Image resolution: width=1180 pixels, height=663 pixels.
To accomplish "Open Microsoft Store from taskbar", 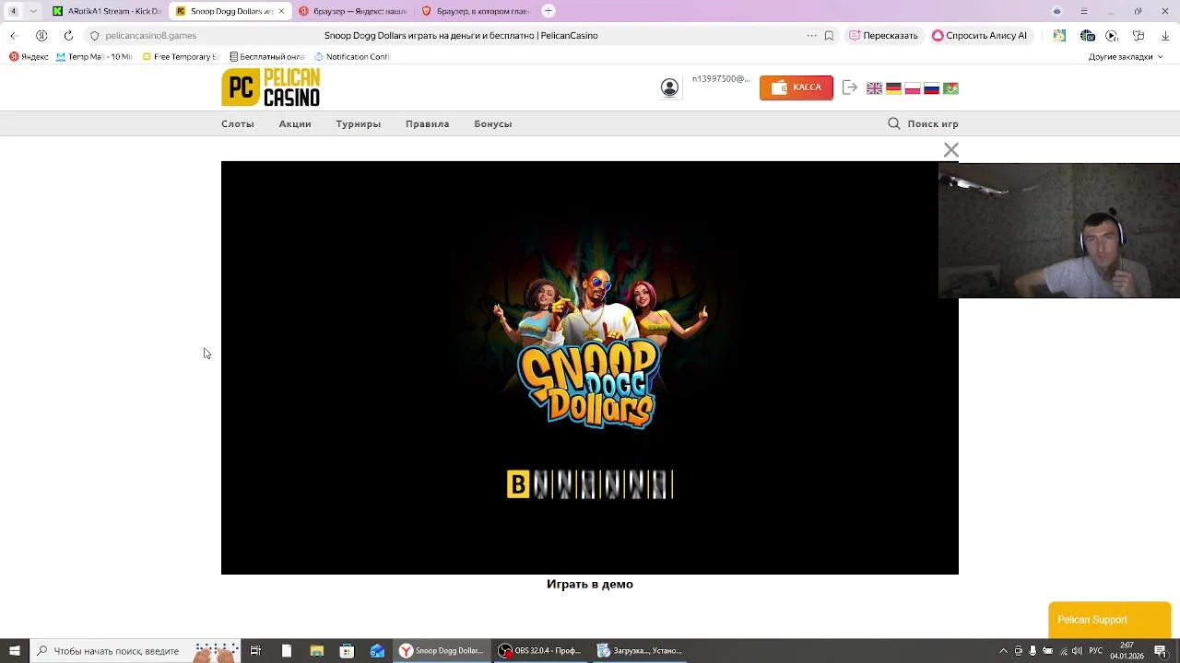I will coord(347,651).
